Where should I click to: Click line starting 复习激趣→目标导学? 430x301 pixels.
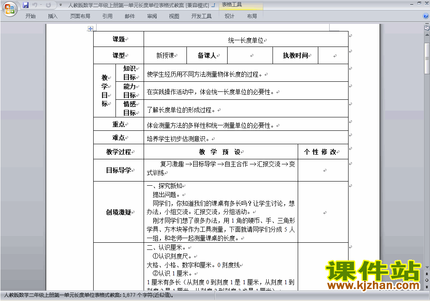(228, 164)
